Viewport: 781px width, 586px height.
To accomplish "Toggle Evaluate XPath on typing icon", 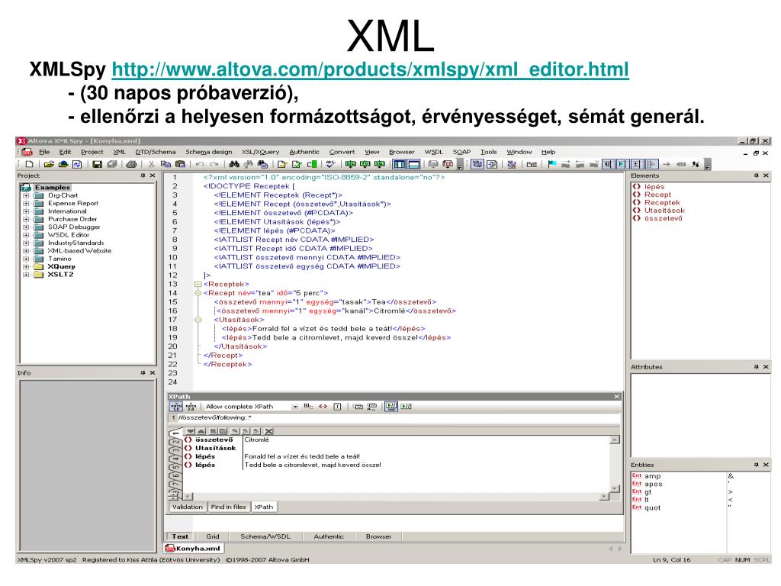I will coord(391,407).
